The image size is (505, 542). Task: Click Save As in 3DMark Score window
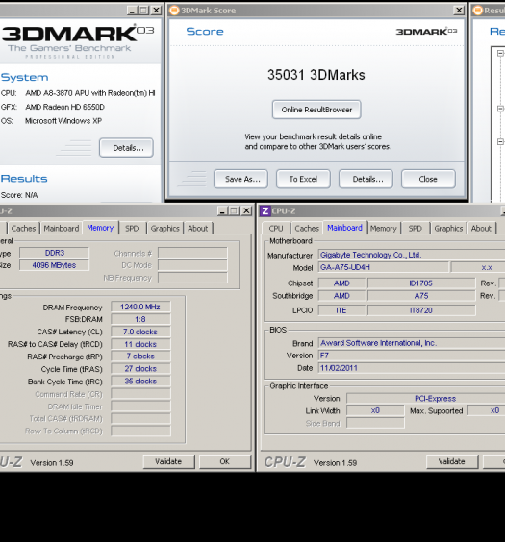(240, 179)
